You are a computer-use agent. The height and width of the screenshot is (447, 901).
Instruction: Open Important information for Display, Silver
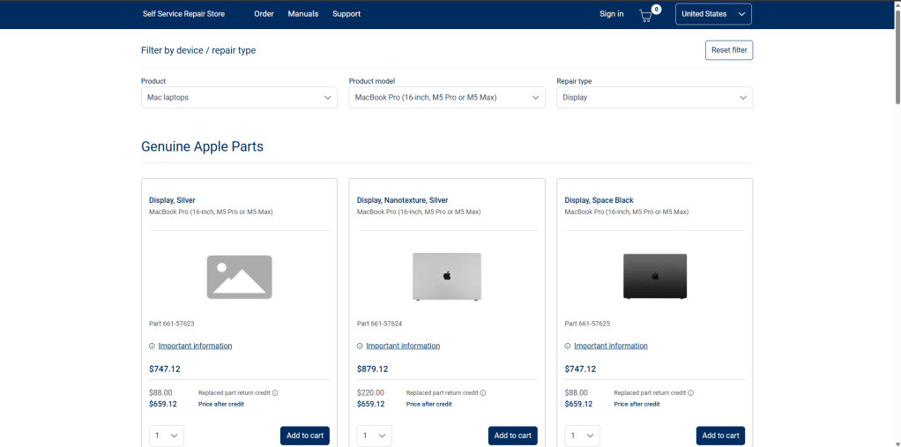(196, 346)
